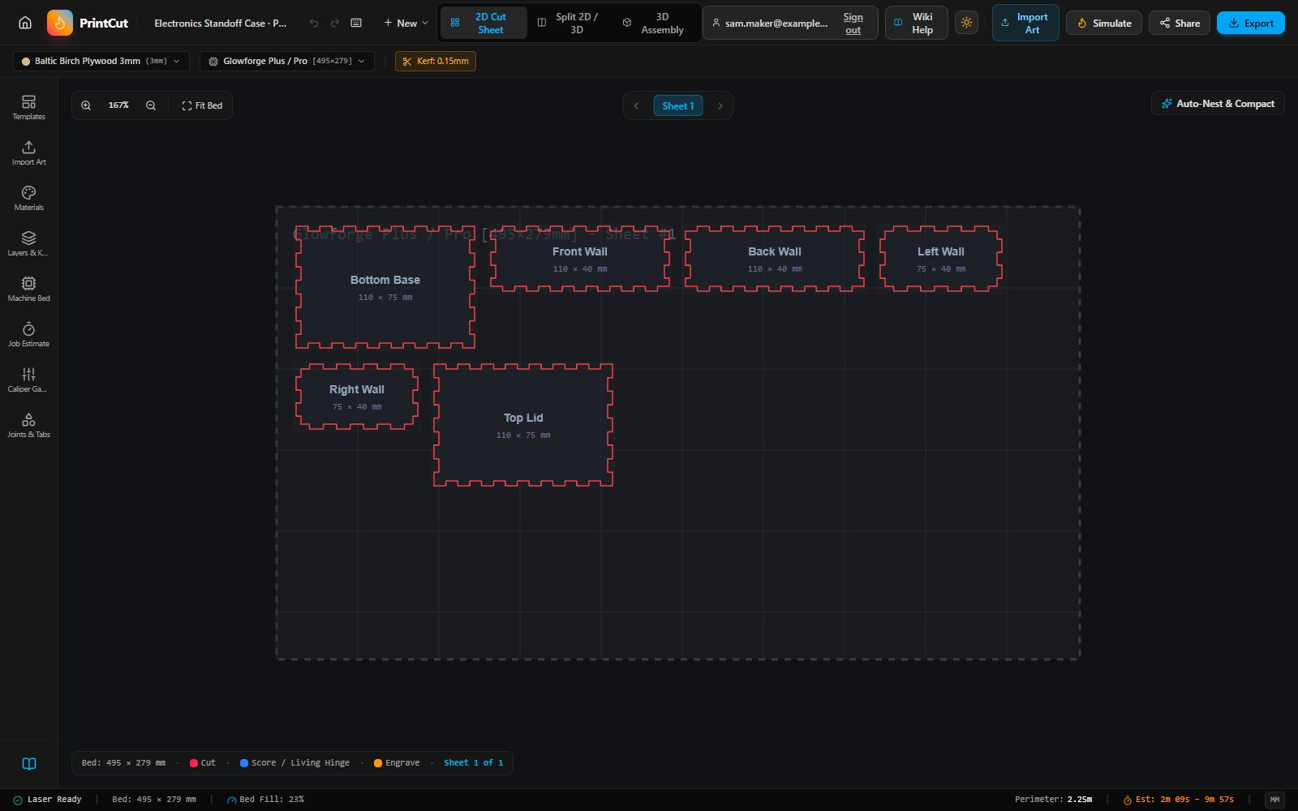Open the New dropdown menu
1298x811 pixels.
point(406,23)
